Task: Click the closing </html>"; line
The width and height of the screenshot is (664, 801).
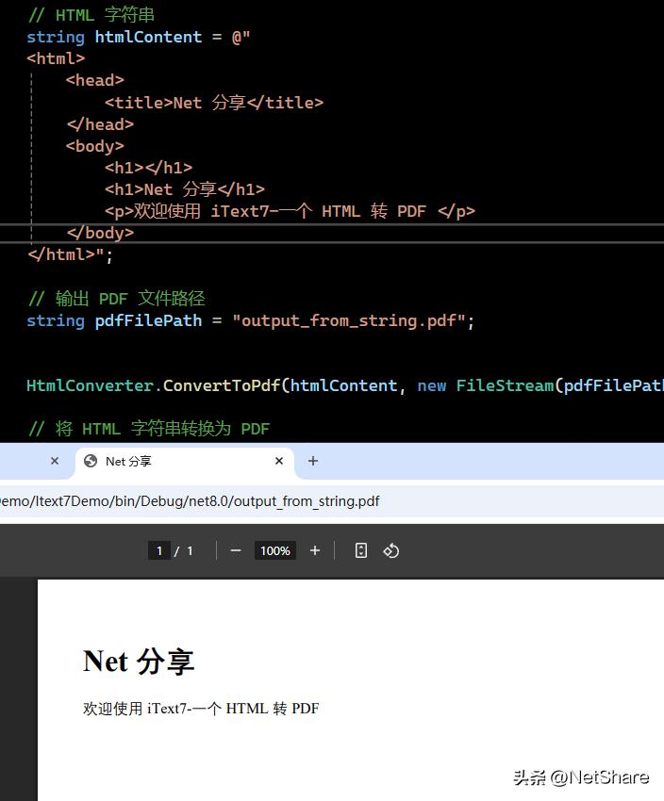Action: point(70,254)
